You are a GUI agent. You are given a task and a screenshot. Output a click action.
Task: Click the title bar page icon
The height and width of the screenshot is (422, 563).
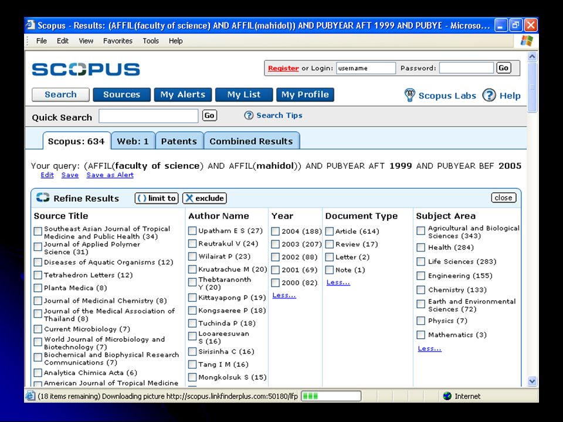pyautogui.click(x=30, y=25)
